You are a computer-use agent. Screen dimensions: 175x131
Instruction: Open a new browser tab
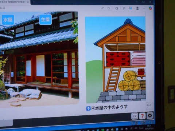tap(34, 2)
